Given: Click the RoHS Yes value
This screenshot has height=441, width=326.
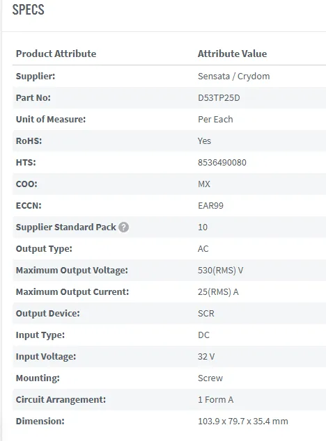Looking at the screenshot, I should point(204,141).
